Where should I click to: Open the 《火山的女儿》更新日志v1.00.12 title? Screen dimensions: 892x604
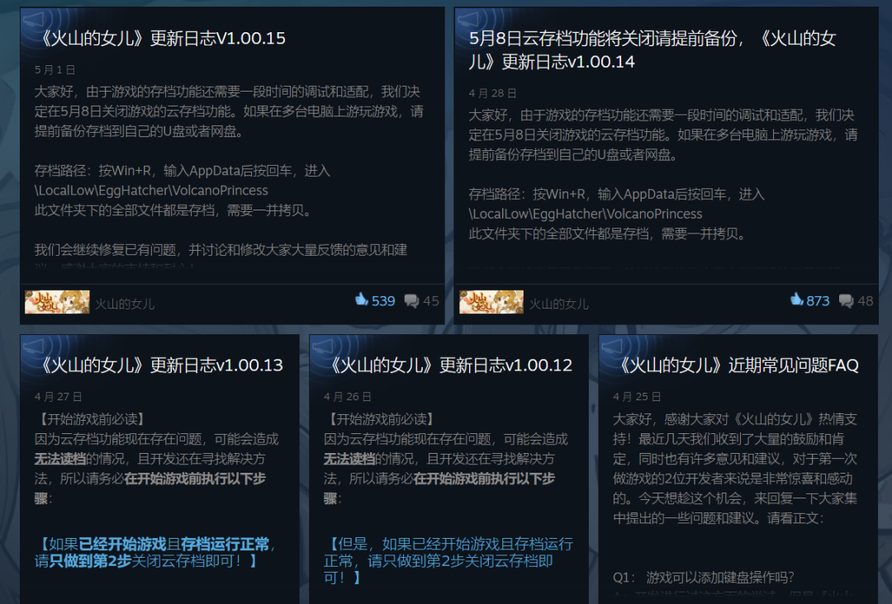click(448, 365)
